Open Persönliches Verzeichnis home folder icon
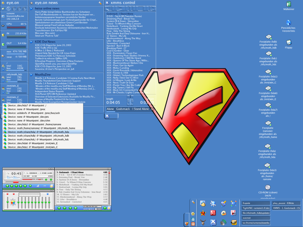303x227 pixels. [289, 23]
